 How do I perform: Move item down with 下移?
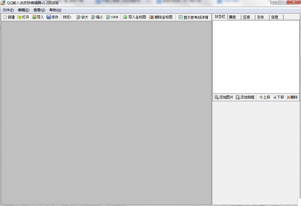point(279,97)
